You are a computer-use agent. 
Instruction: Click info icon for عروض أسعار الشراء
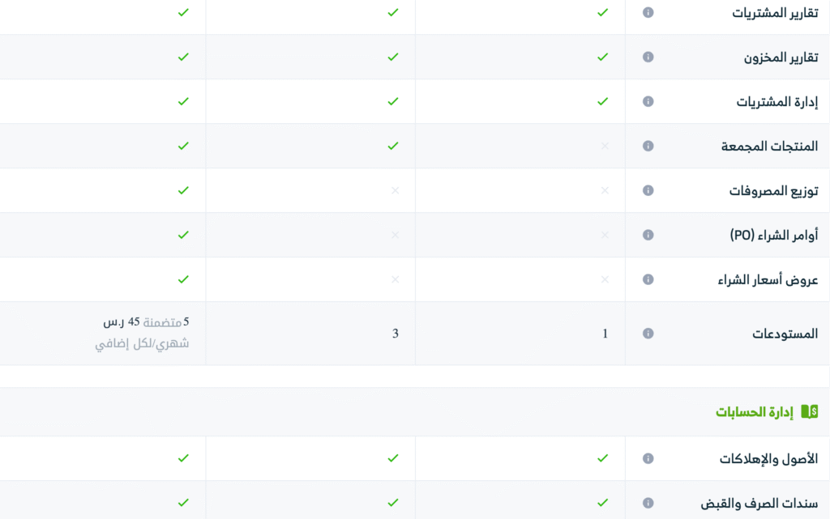click(x=648, y=280)
